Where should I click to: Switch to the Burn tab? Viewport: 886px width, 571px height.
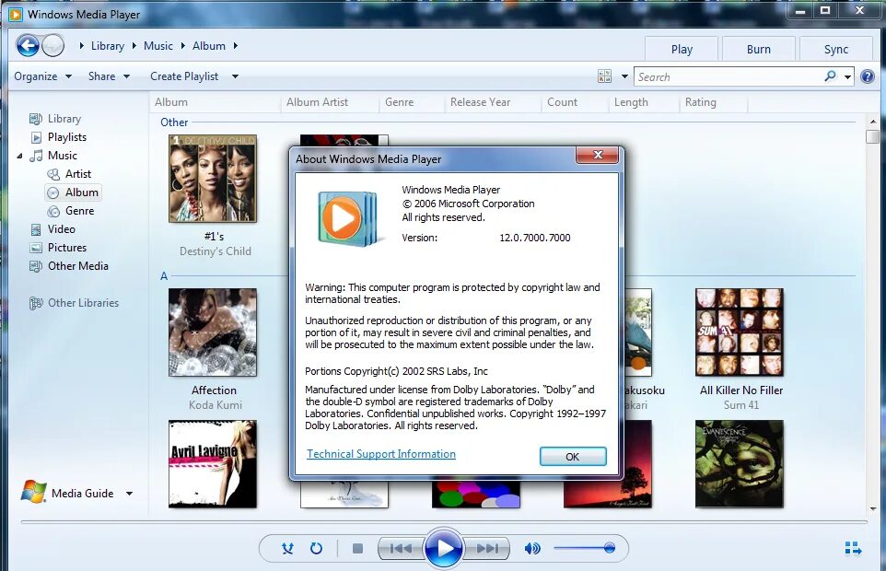pos(758,48)
